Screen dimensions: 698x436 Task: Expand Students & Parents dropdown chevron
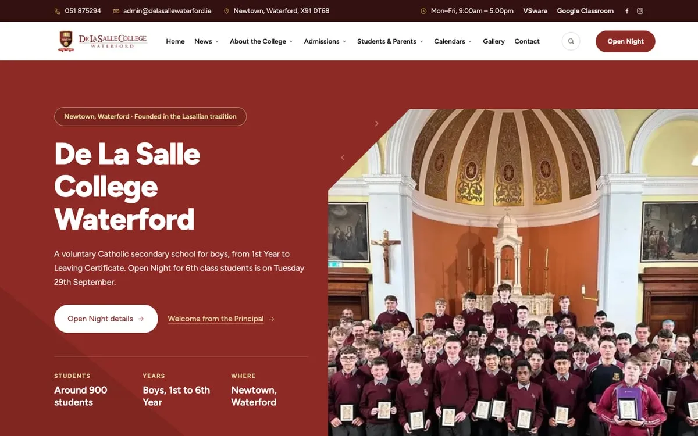(x=421, y=41)
